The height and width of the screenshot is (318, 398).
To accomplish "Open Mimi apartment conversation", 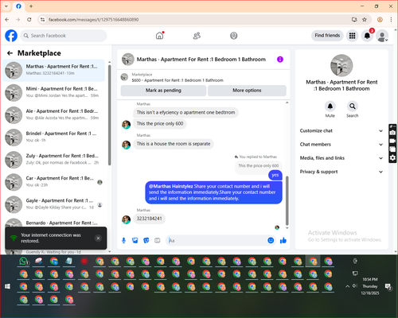I will pyautogui.click(x=54, y=93).
